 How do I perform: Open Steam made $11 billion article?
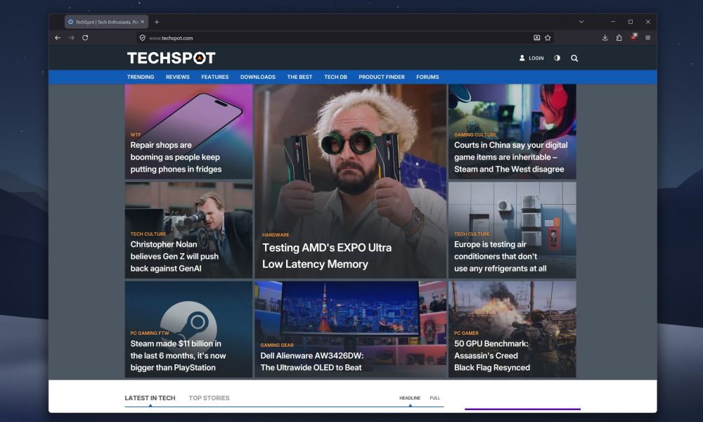[x=178, y=355]
